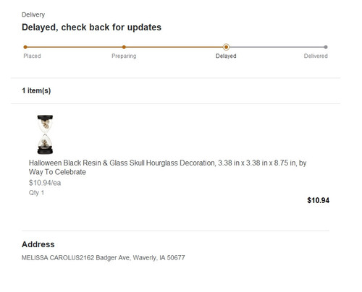Screen dimensions: 362x292
Task: Open the skull hourglass product thumbnail
Action: click(45, 134)
